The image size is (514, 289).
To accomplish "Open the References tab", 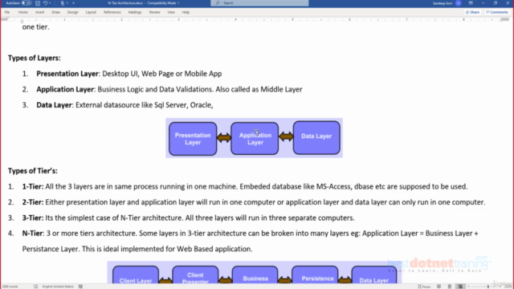I will pos(112,12).
